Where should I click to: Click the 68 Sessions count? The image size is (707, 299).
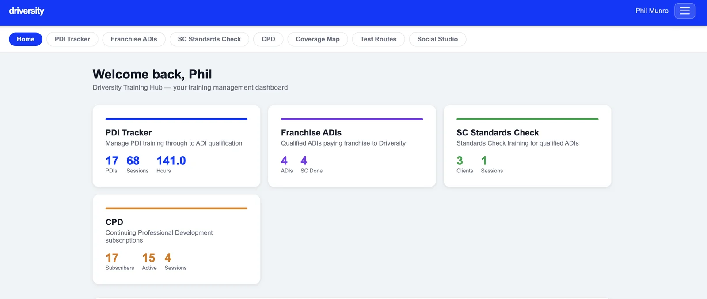tap(133, 161)
